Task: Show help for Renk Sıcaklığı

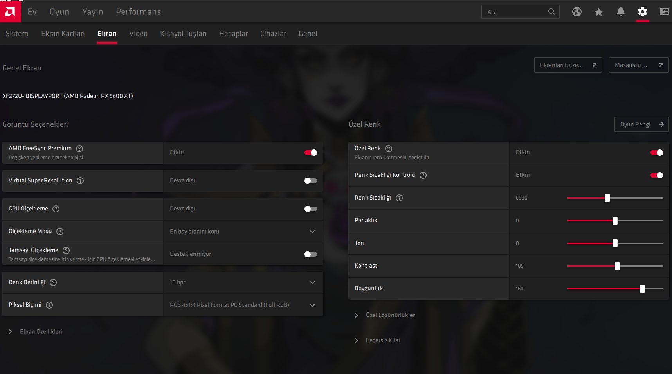Action: [x=399, y=198]
